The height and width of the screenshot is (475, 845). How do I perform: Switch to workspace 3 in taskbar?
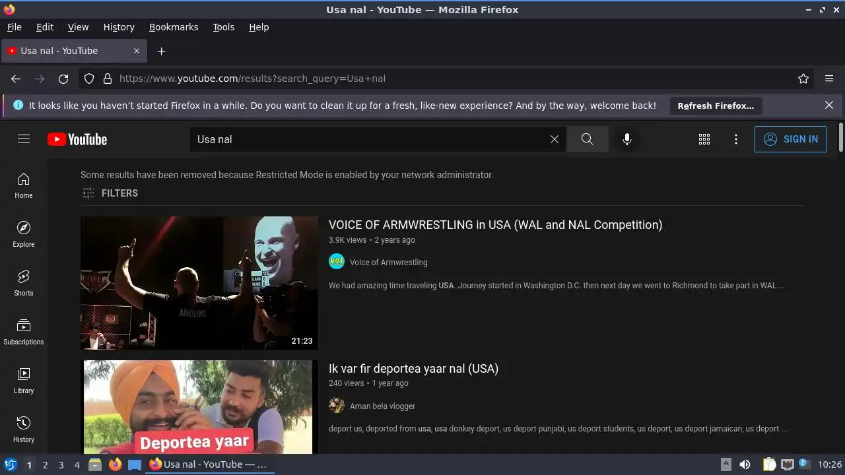(x=61, y=465)
